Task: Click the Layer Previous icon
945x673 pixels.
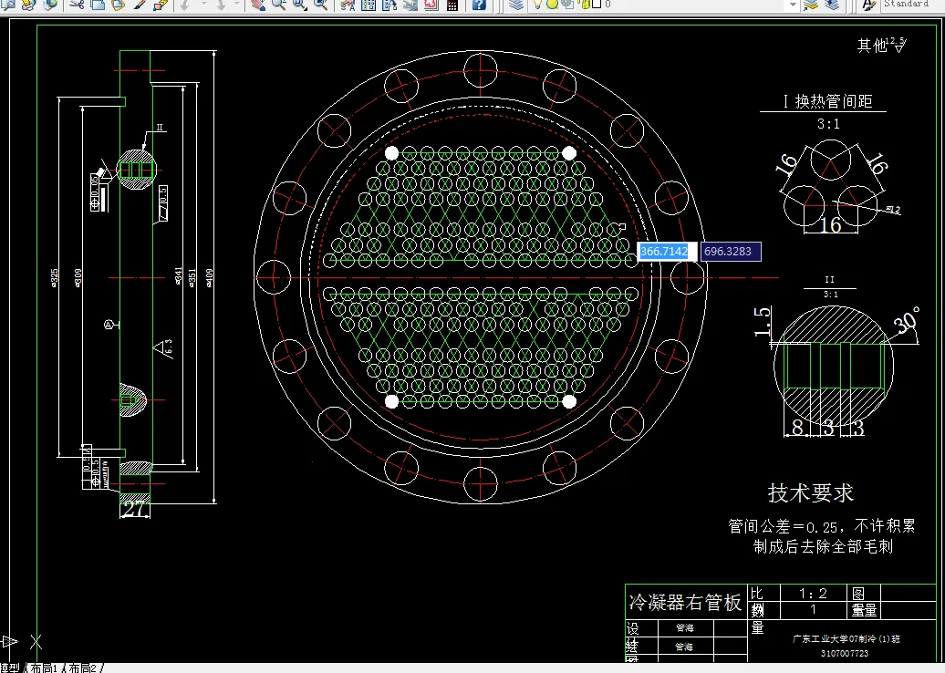Action: pyautogui.click(x=832, y=5)
